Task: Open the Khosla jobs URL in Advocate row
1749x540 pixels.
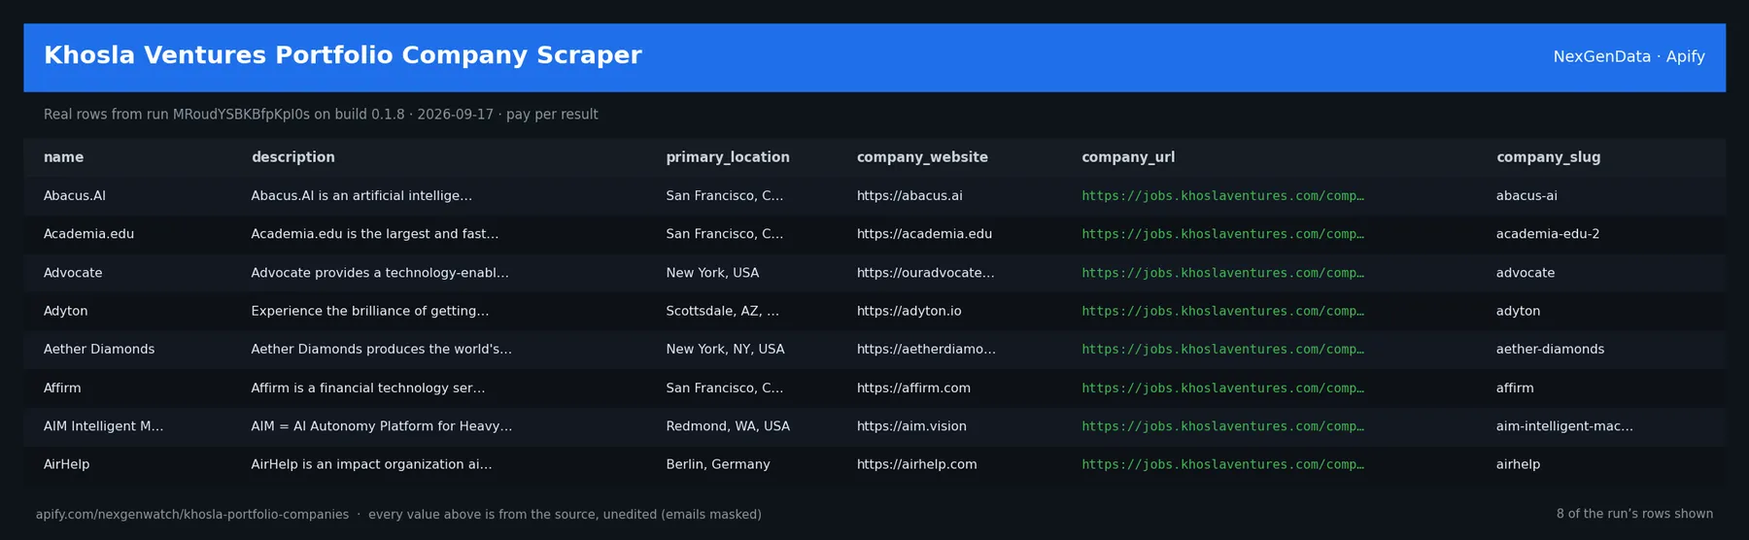Action: (1222, 273)
